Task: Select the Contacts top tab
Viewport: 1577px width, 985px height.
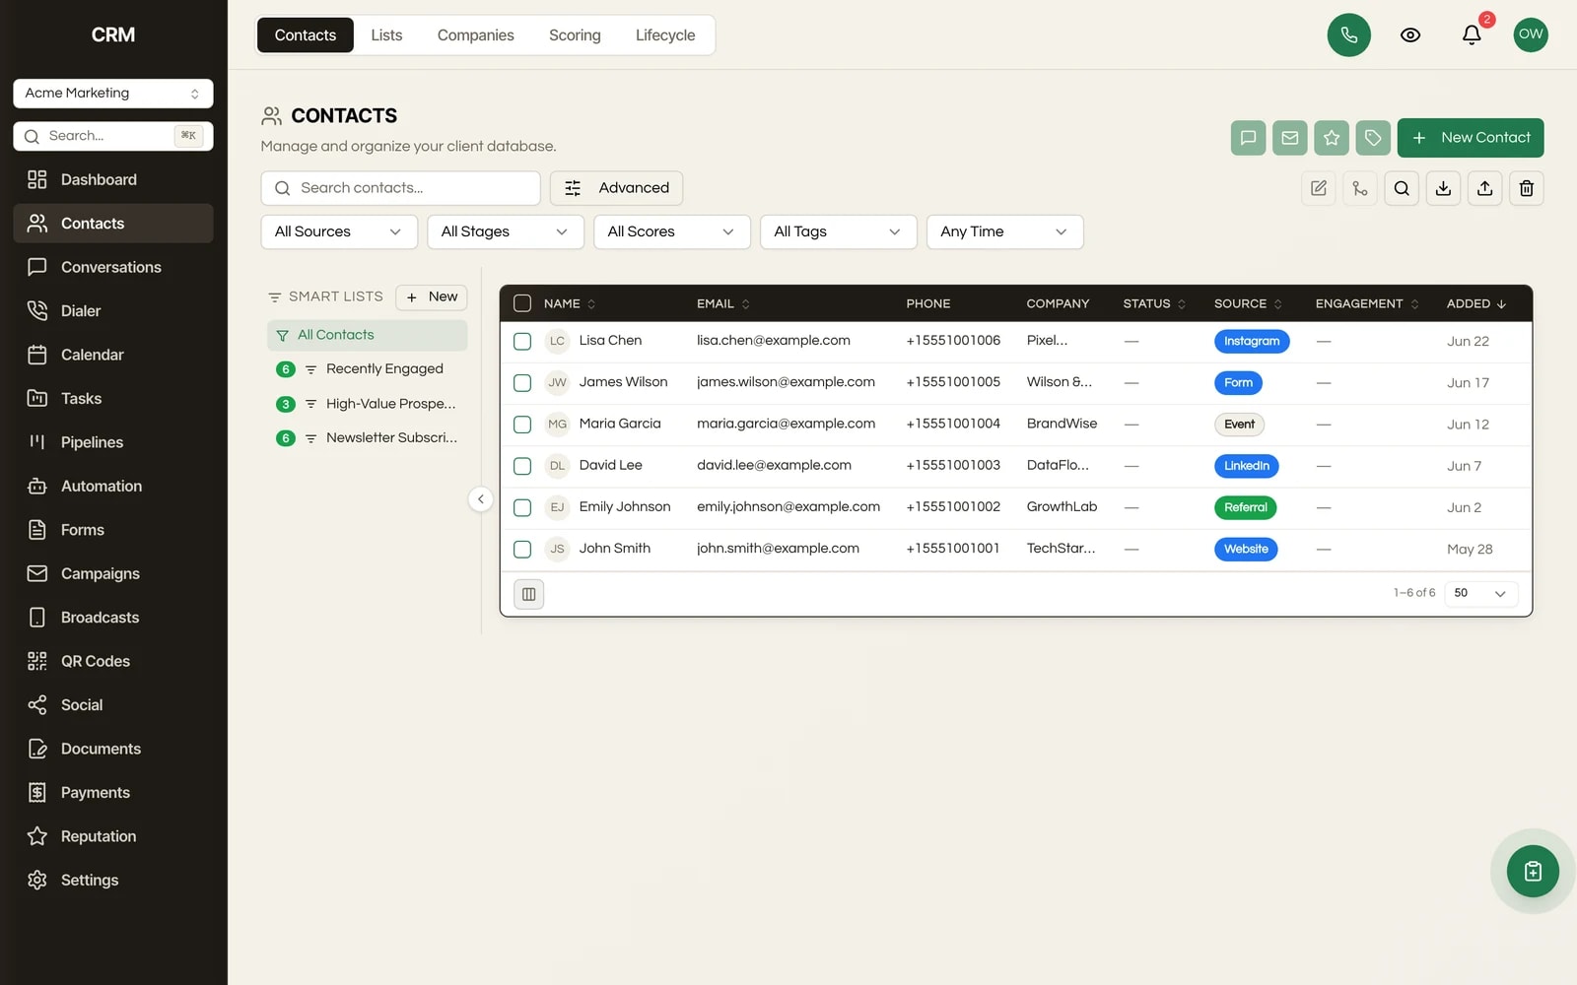Action: (x=306, y=35)
